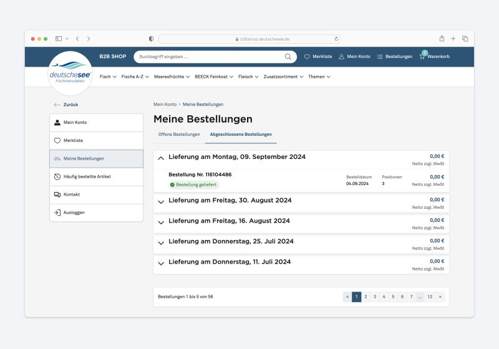
Task: Select Kontakt in the sidebar
Action: coord(97,194)
